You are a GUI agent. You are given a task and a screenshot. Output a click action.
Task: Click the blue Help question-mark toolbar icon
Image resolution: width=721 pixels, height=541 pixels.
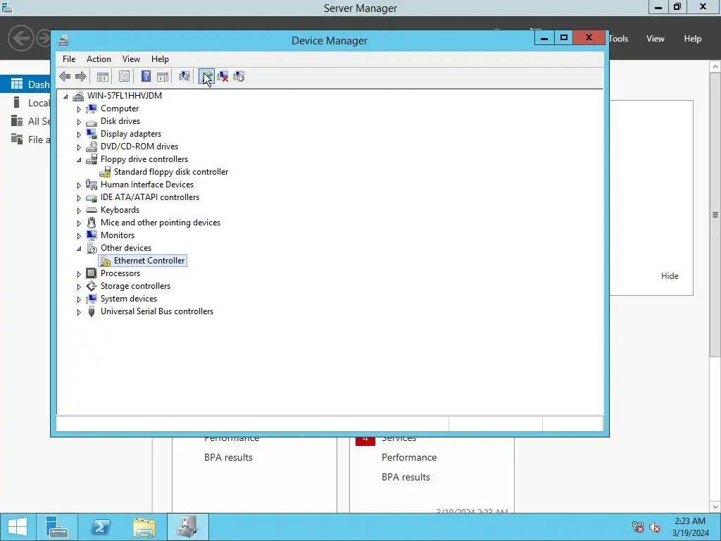coord(146,76)
